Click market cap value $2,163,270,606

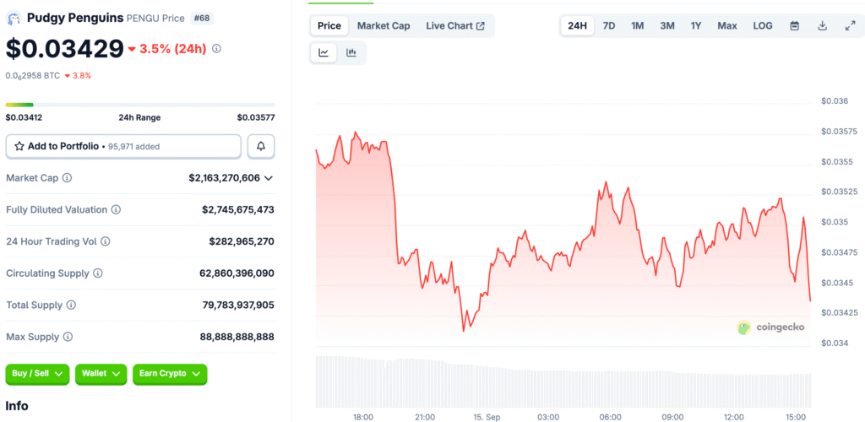225,178
